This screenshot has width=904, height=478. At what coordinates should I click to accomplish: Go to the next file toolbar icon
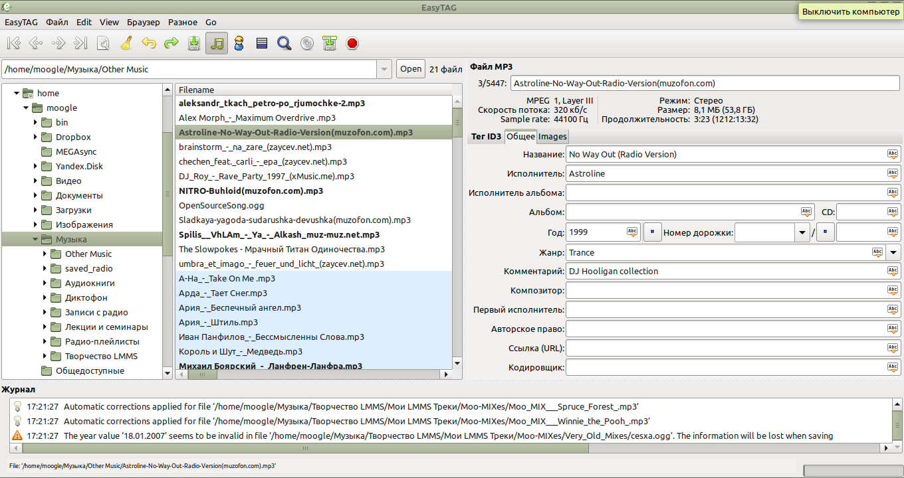point(58,44)
